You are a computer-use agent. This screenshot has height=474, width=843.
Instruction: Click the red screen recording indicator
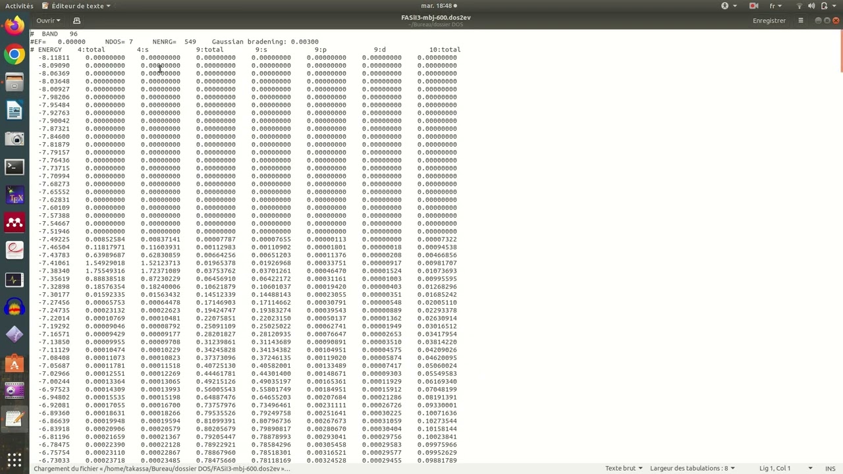coord(753,6)
